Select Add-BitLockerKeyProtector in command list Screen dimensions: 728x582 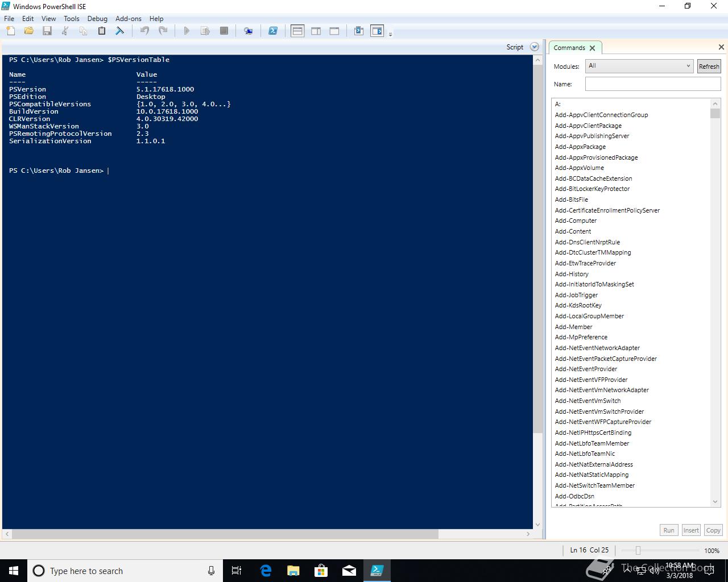[x=592, y=189]
